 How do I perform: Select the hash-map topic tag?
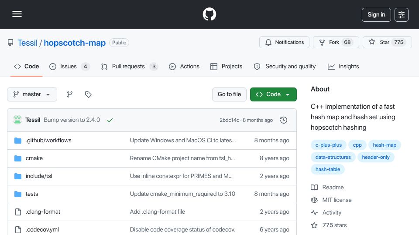click(385, 145)
